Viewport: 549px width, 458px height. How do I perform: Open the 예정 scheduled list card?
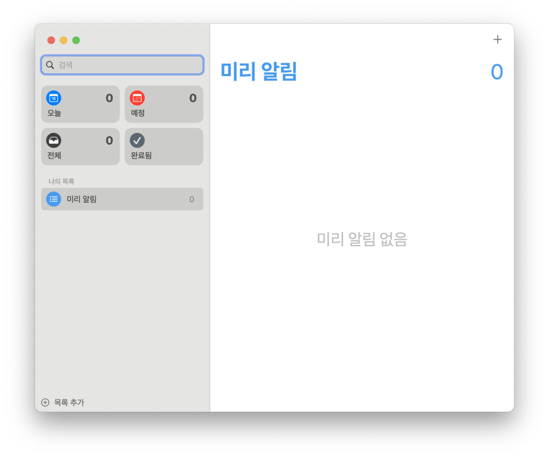tap(164, 104)
